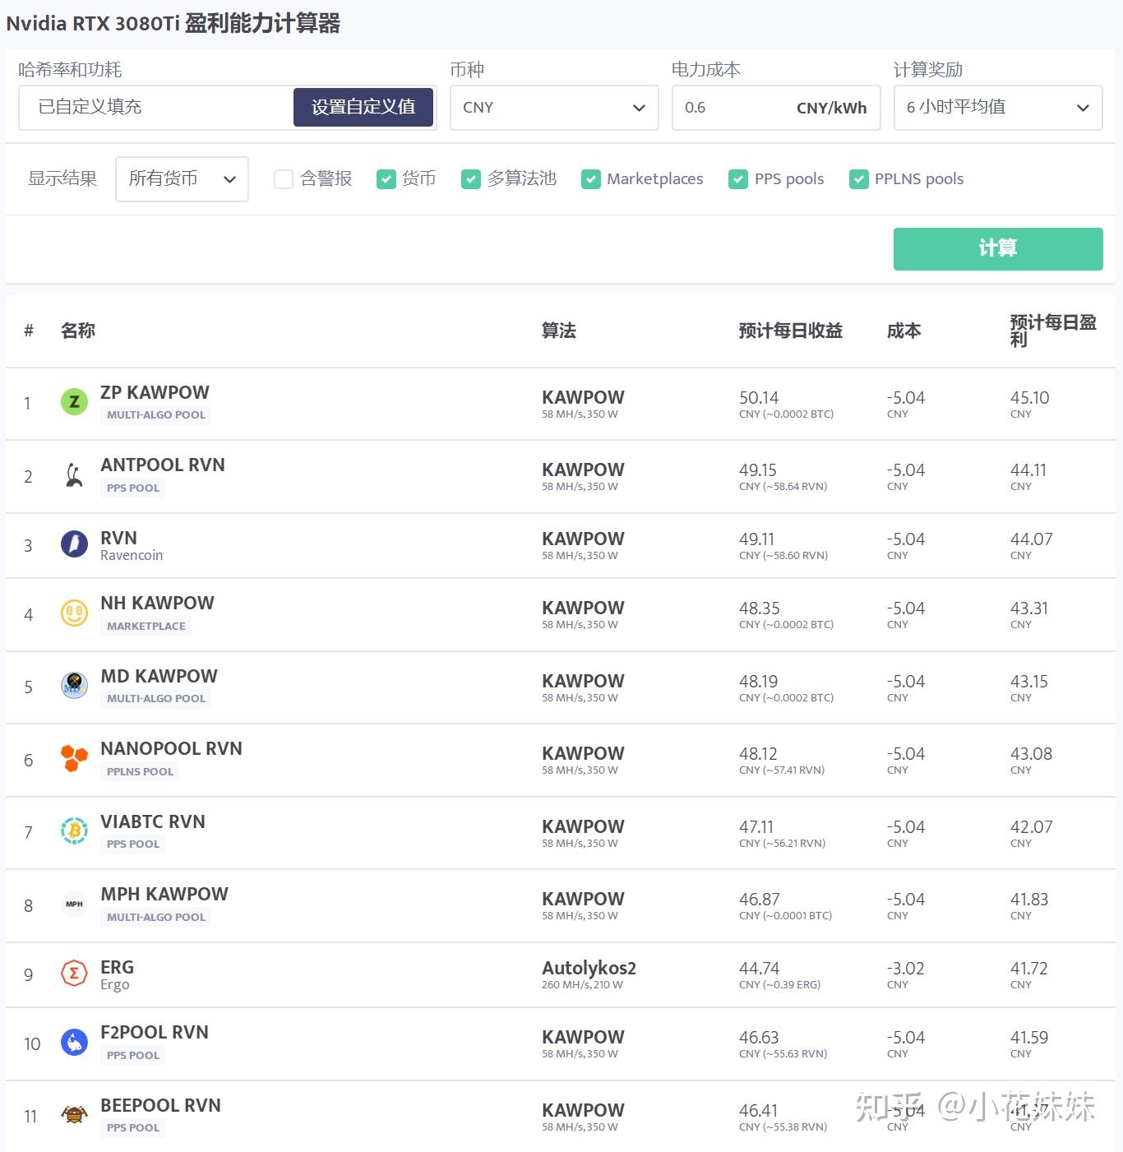Sort by the 预计每日盈利 column header
The image size is (1123, 1152).
pyautogui.click(x=1053, y=331)
